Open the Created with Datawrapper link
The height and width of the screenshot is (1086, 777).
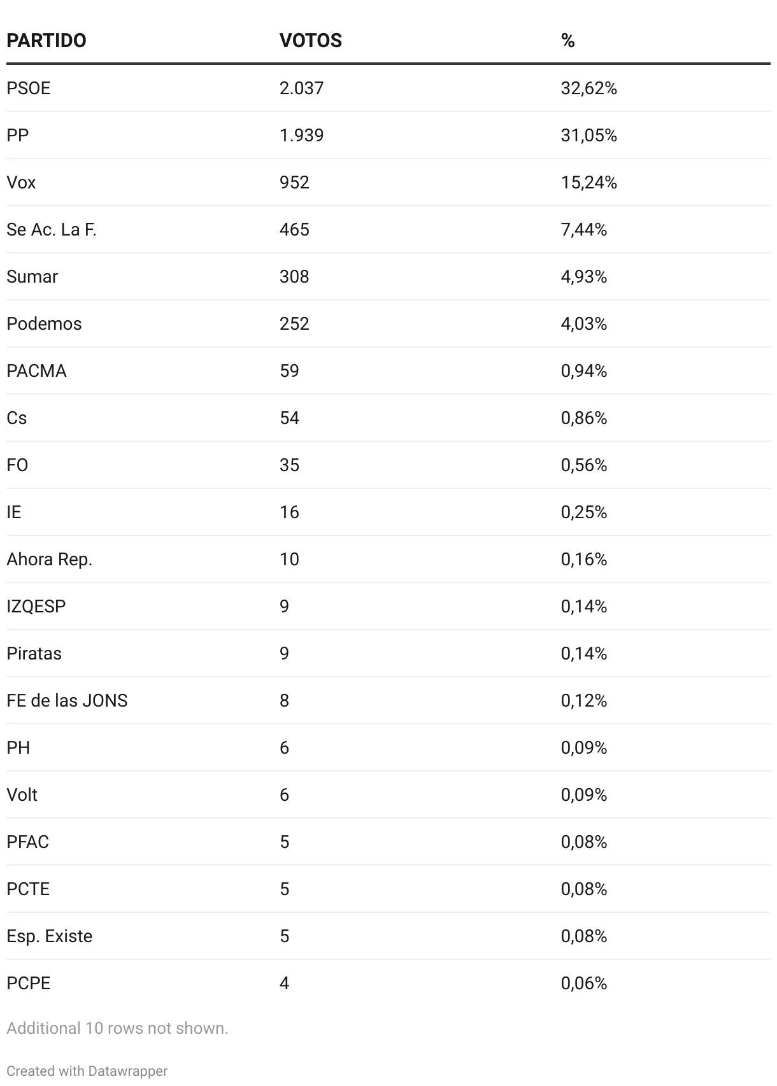[87, 1071]
